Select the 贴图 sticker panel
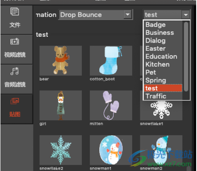 [x=16, y=109]
